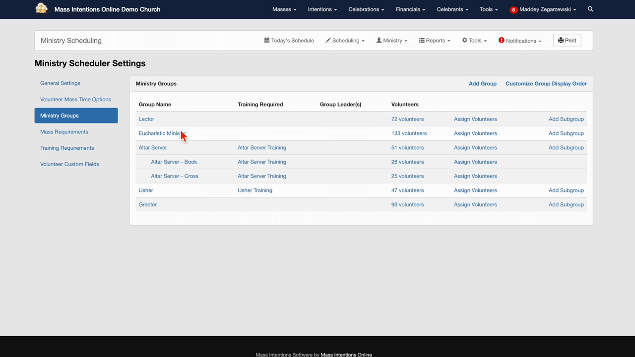The width and height of the screenshot is (635, 357).
Task: Select General Settings in sidebar
Action: click(60, 83)
